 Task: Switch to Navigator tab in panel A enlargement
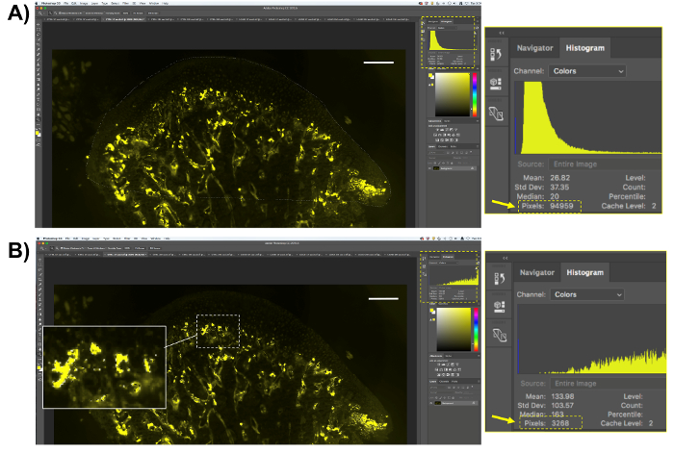(535, 48)
